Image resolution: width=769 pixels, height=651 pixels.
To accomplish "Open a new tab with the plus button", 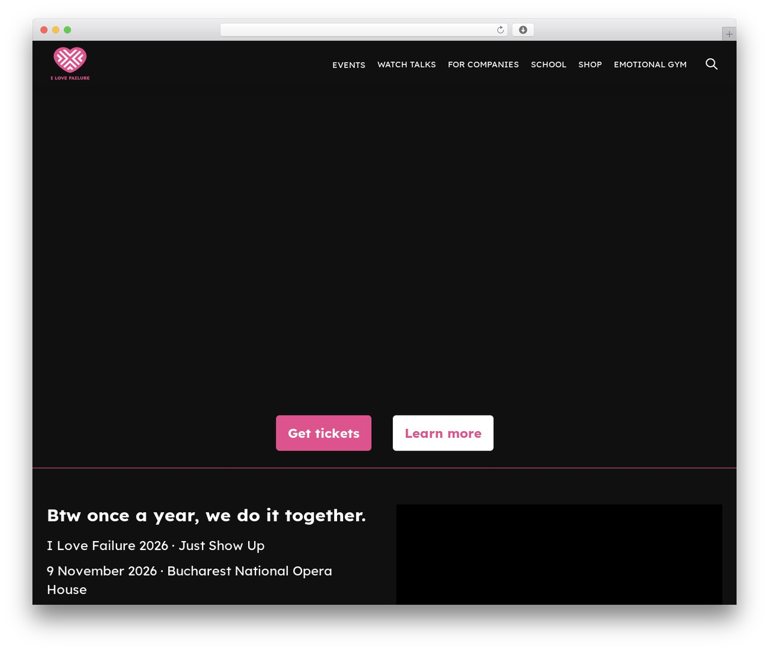I will (729, 34).
